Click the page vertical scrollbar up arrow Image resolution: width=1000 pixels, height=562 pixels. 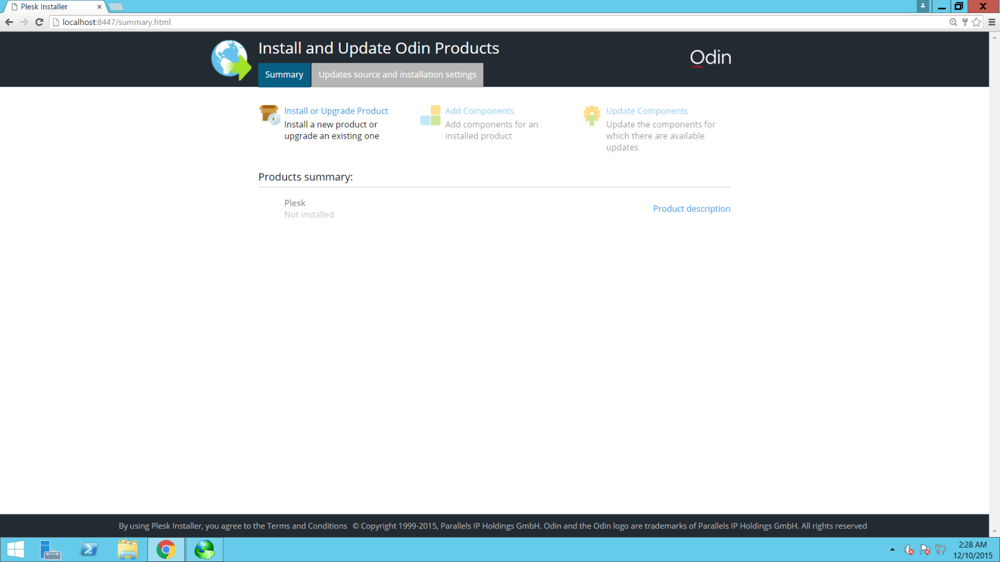[x=994, y=37]
